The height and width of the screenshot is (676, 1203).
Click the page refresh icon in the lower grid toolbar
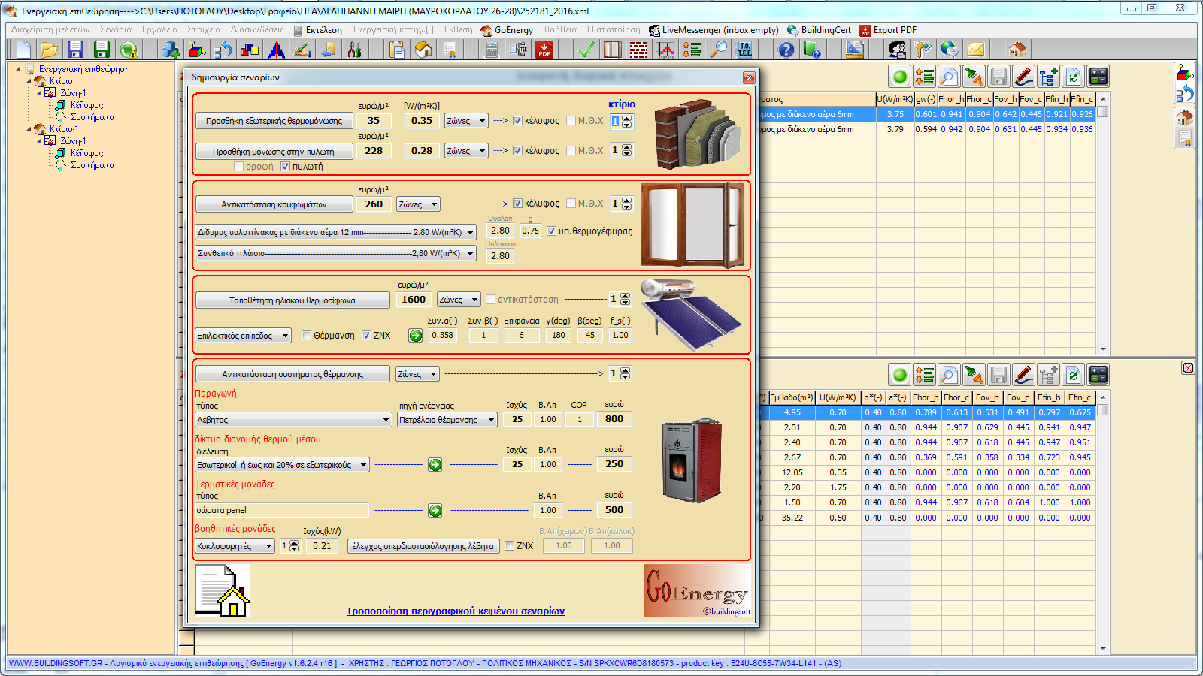click(x=1073, y=375)
